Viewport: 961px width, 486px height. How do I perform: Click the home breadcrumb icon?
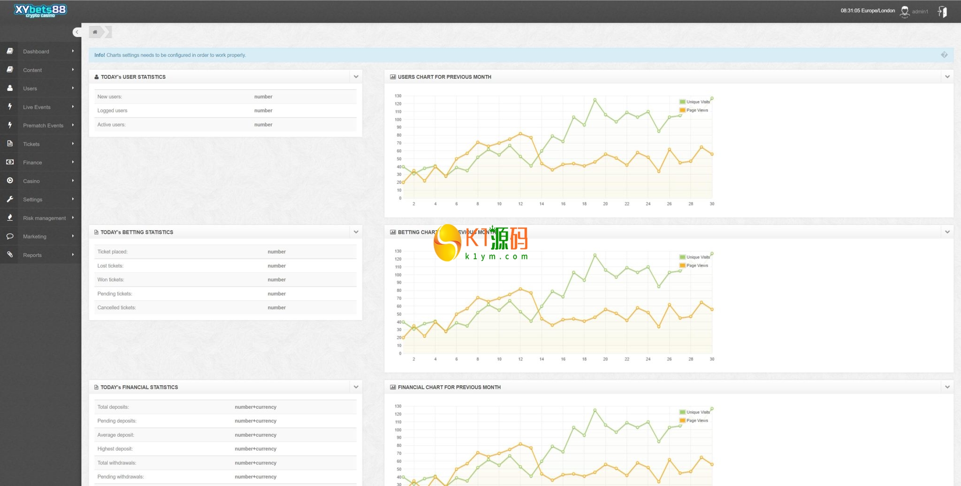click(95, 32)
